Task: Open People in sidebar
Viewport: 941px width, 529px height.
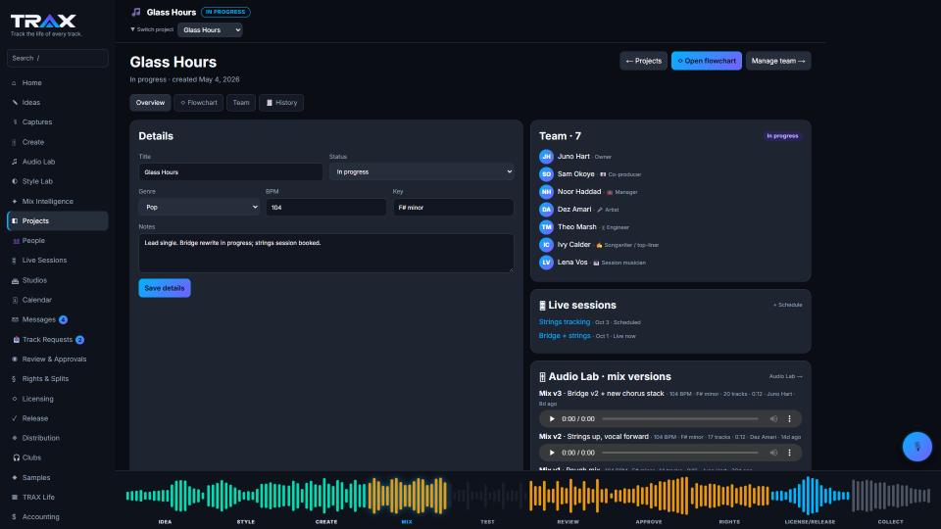Action: click(x=58, y=241)
